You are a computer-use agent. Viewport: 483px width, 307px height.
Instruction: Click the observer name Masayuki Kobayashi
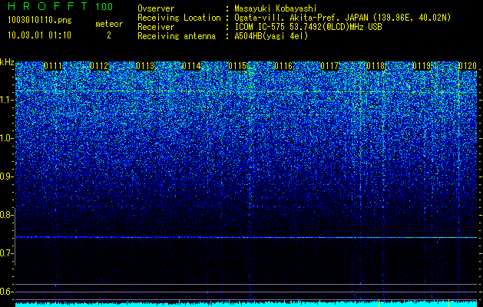(x=276, y=8)
